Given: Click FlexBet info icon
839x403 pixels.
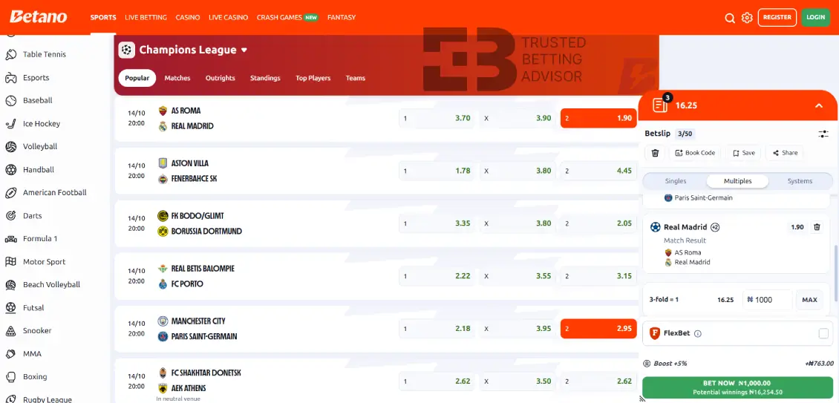Looking at the screenshot, I should (698, 333).
